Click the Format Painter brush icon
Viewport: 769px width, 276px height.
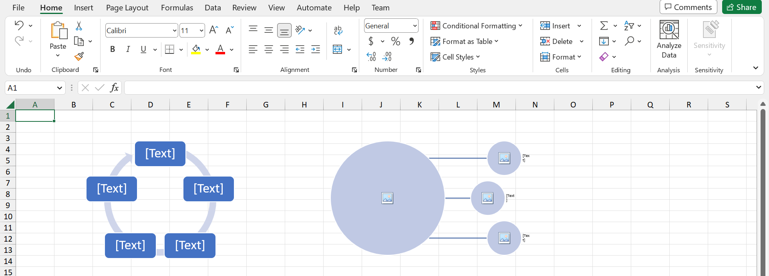[x=79, y=57]
